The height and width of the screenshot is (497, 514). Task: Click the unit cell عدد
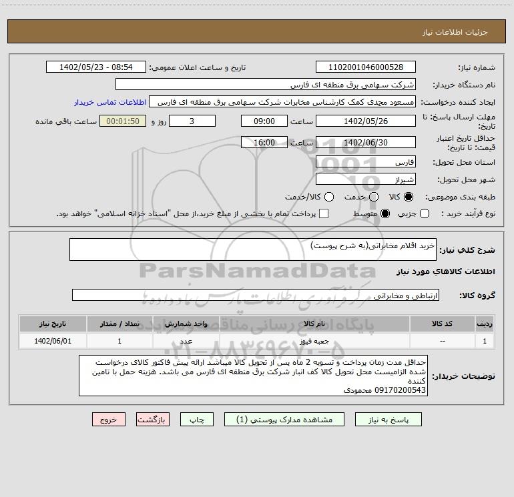[x=186, y=341]
